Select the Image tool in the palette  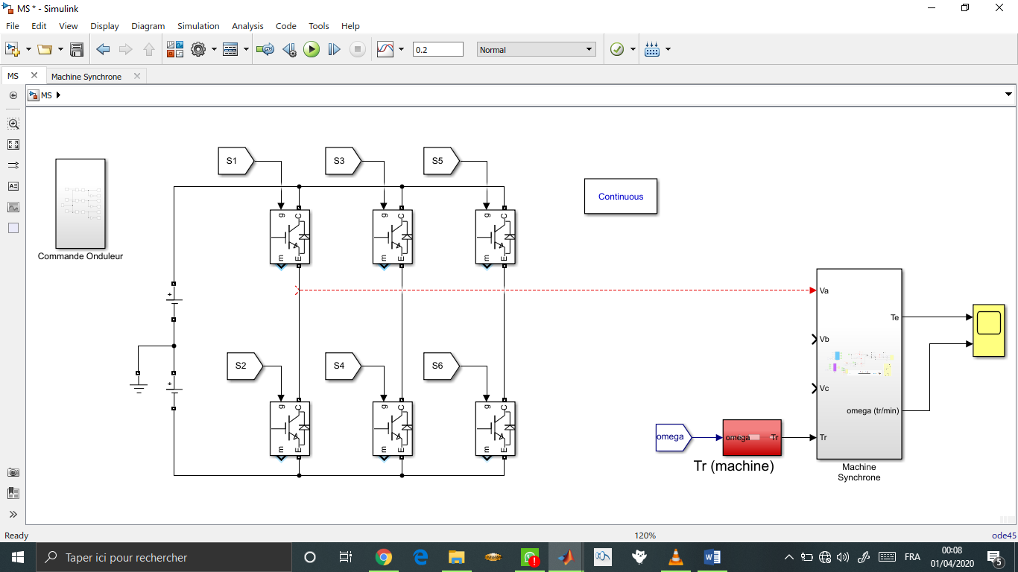coord(13,207)
